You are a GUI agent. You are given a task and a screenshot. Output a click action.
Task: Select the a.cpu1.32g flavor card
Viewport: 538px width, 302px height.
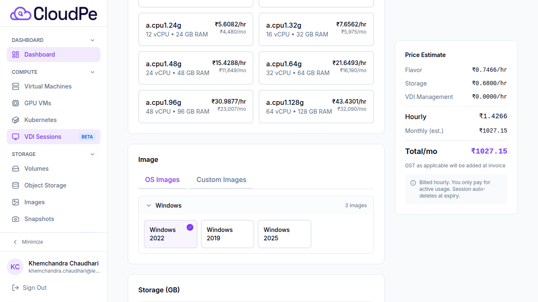pyautogui.click(x=316, y=29)
